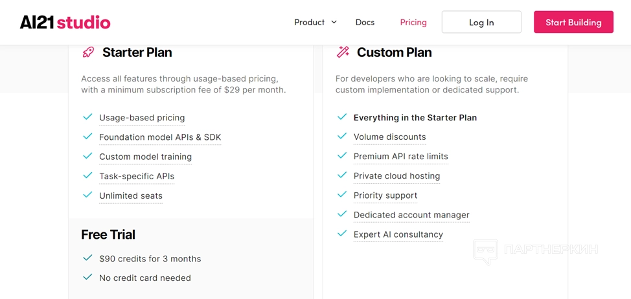This screenshot has width=631, height=299.
Task: Open the Docs menu item
Action: click(365, 22)
